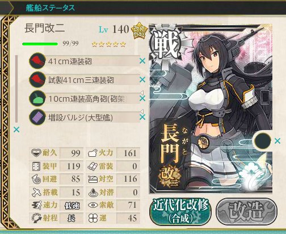Select the purple 増設バルジ armor icon

coord(37,117)
